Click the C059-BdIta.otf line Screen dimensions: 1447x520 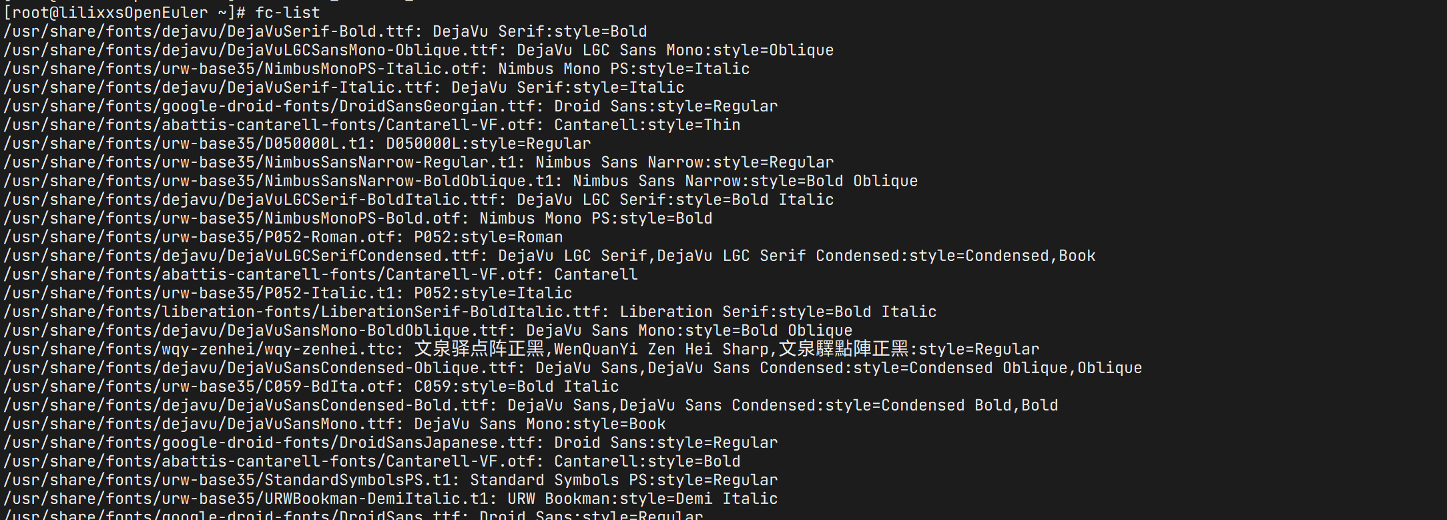[311, 386]
